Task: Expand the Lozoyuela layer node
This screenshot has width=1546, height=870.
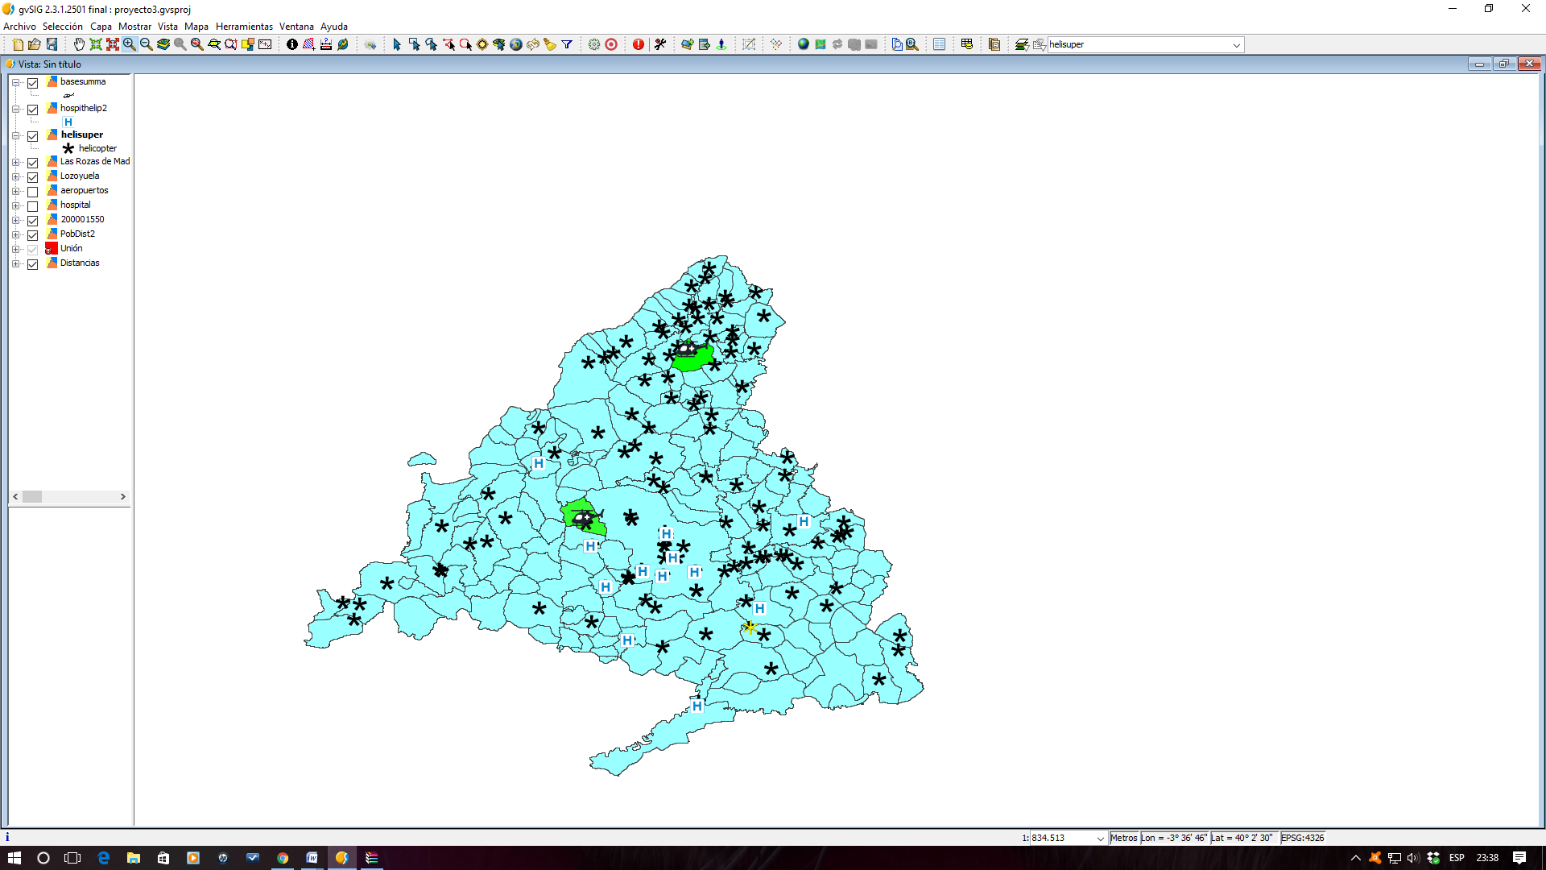Action: (x=15, y=177)
